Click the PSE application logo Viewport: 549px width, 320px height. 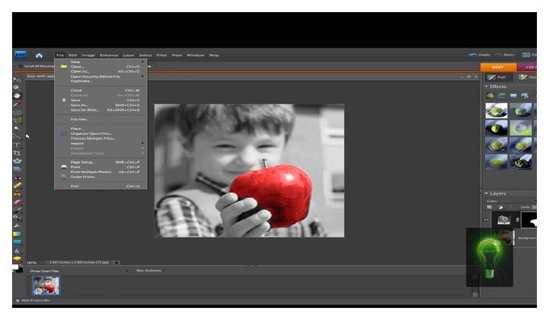click(20, 55)
